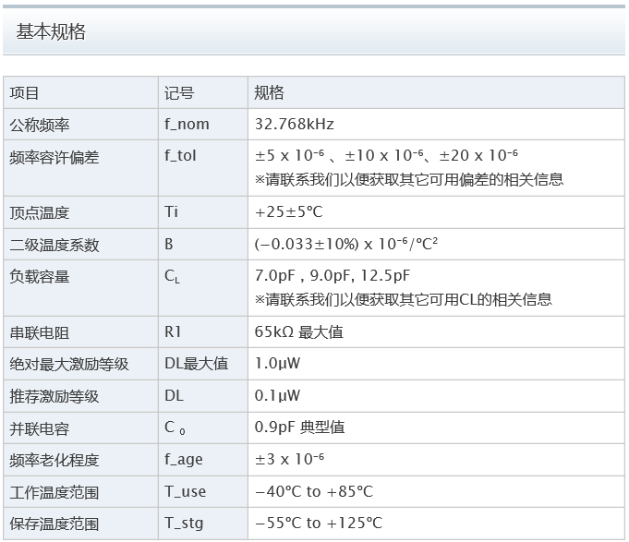The image size is (629, 542).
Task: Click the +25±5°C value
Action: (288, 213)
